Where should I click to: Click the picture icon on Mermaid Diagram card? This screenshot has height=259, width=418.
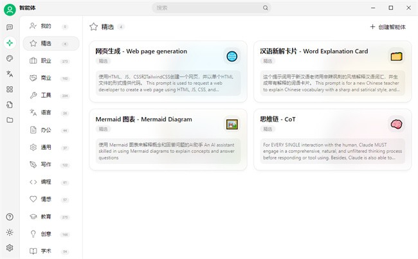232,124
